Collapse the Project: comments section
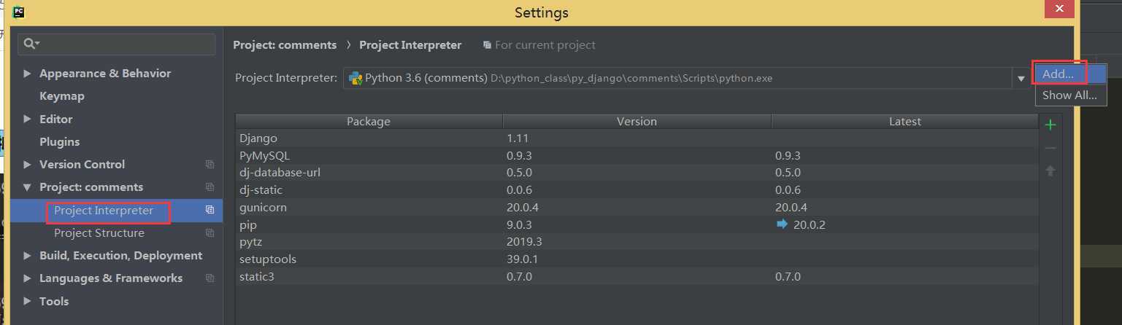1122x325 pixels. click(28, 187)
